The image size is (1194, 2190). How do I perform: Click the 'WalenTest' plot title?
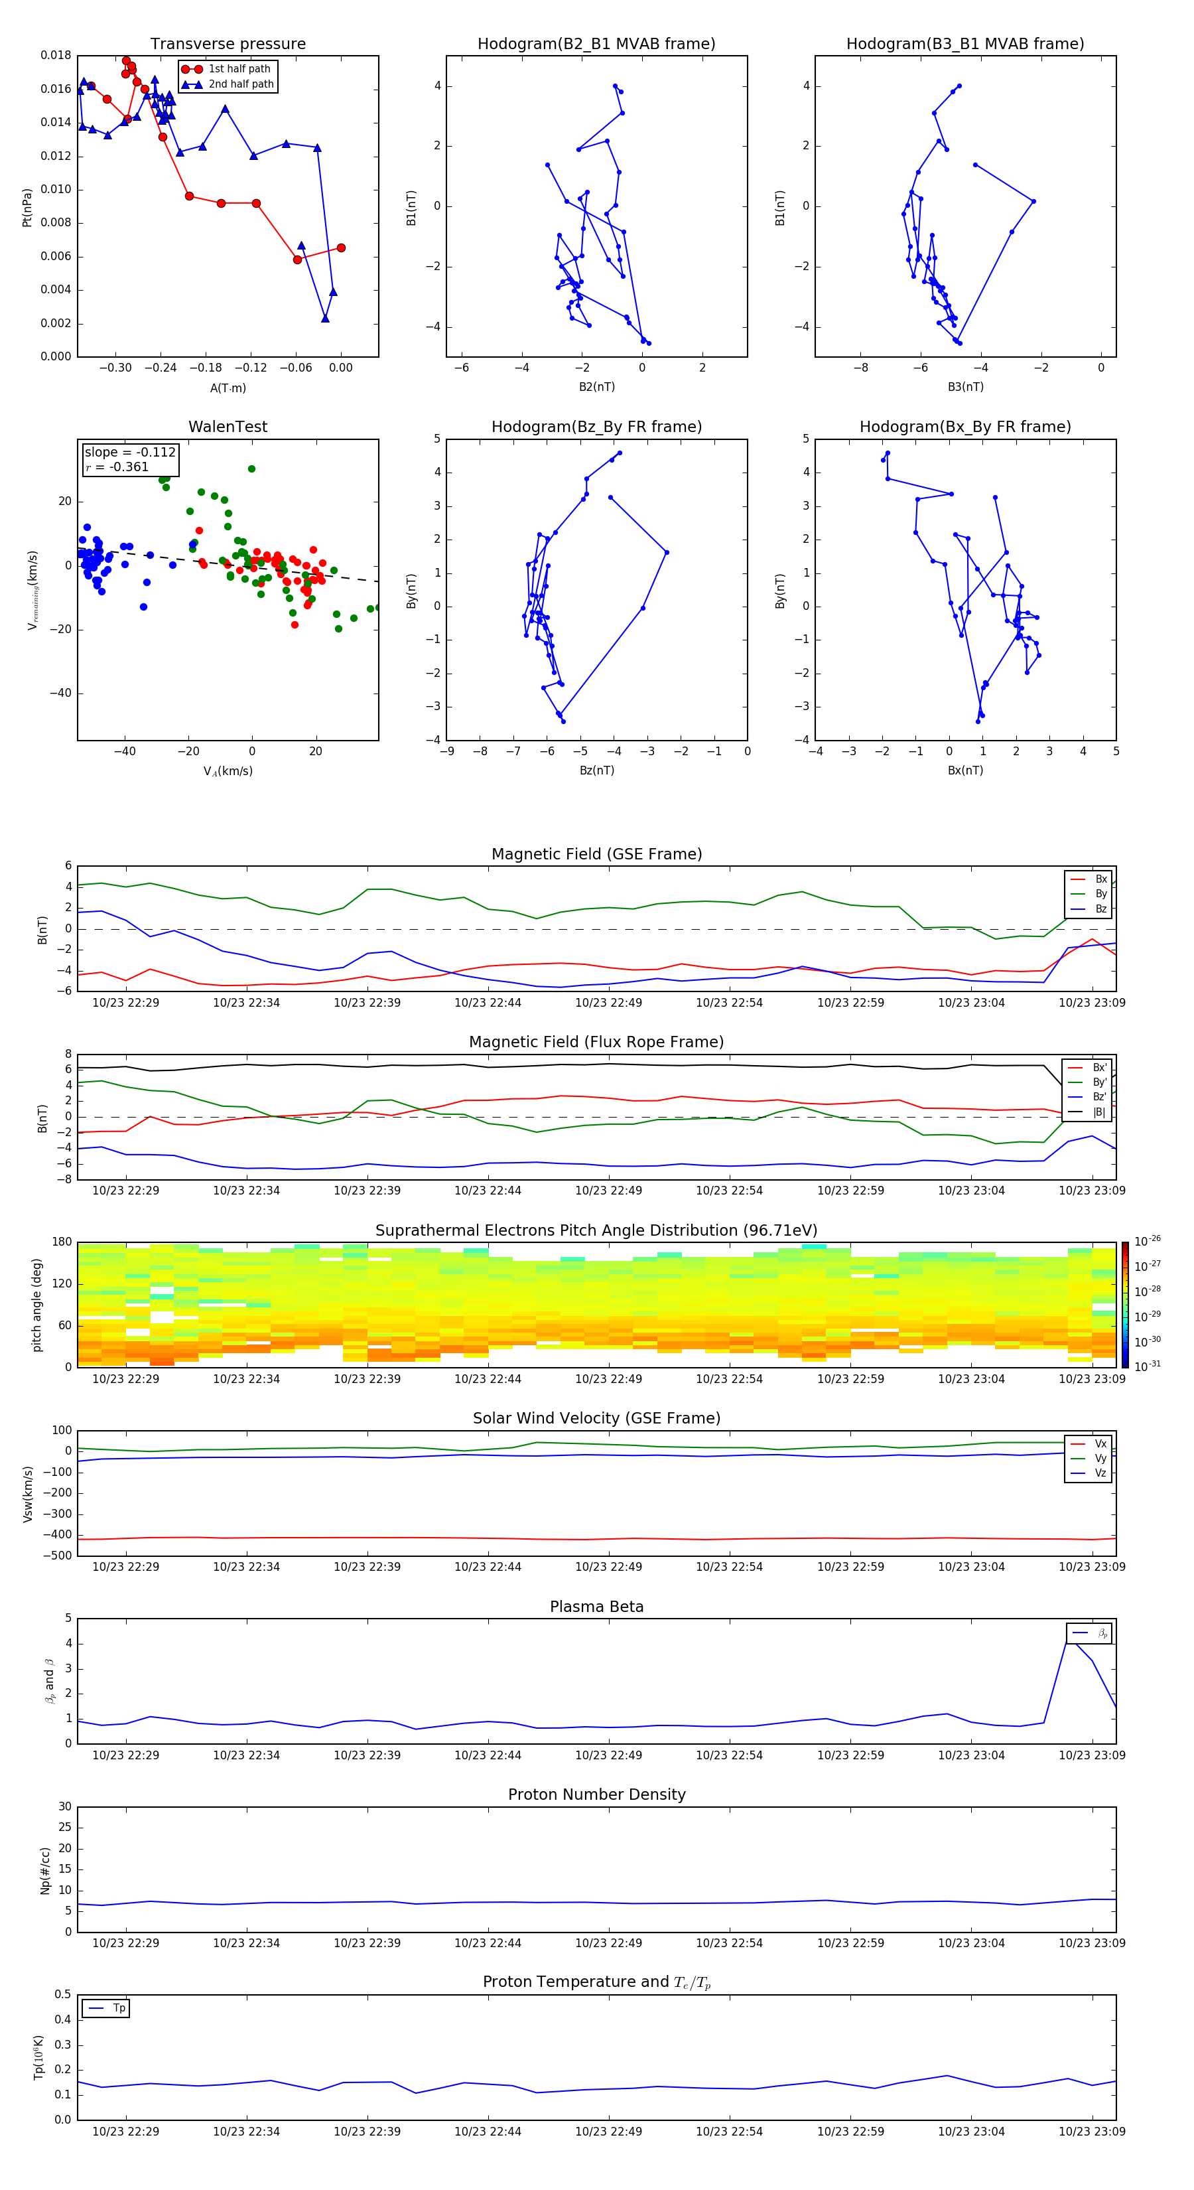click(228, 427)
